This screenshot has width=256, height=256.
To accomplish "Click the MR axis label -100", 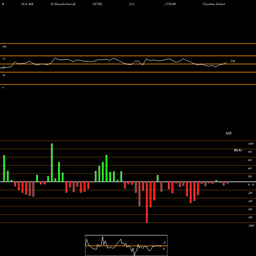I will tap(251, 226).
